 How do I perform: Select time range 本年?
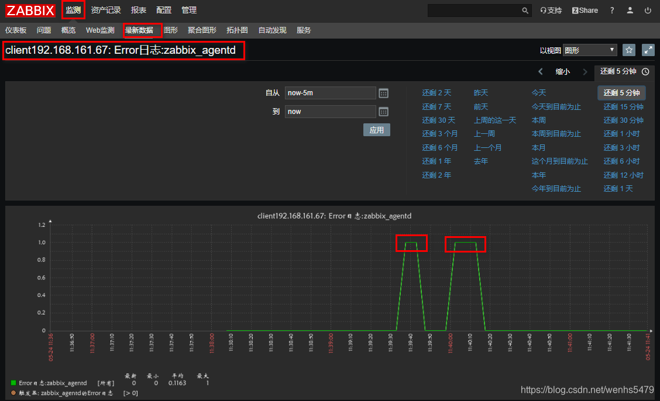click(x=539, y=175)
